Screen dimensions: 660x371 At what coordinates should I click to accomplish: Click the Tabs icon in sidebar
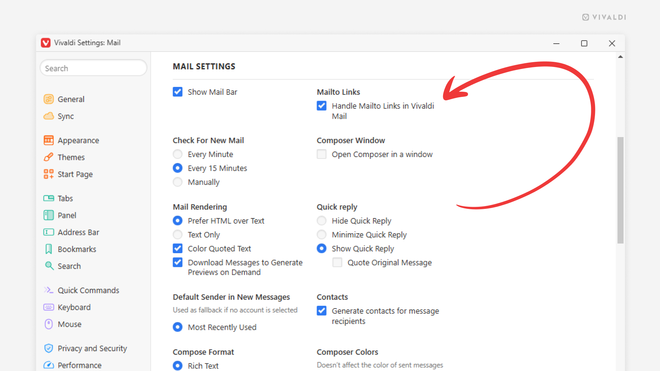tap(48, 198)
